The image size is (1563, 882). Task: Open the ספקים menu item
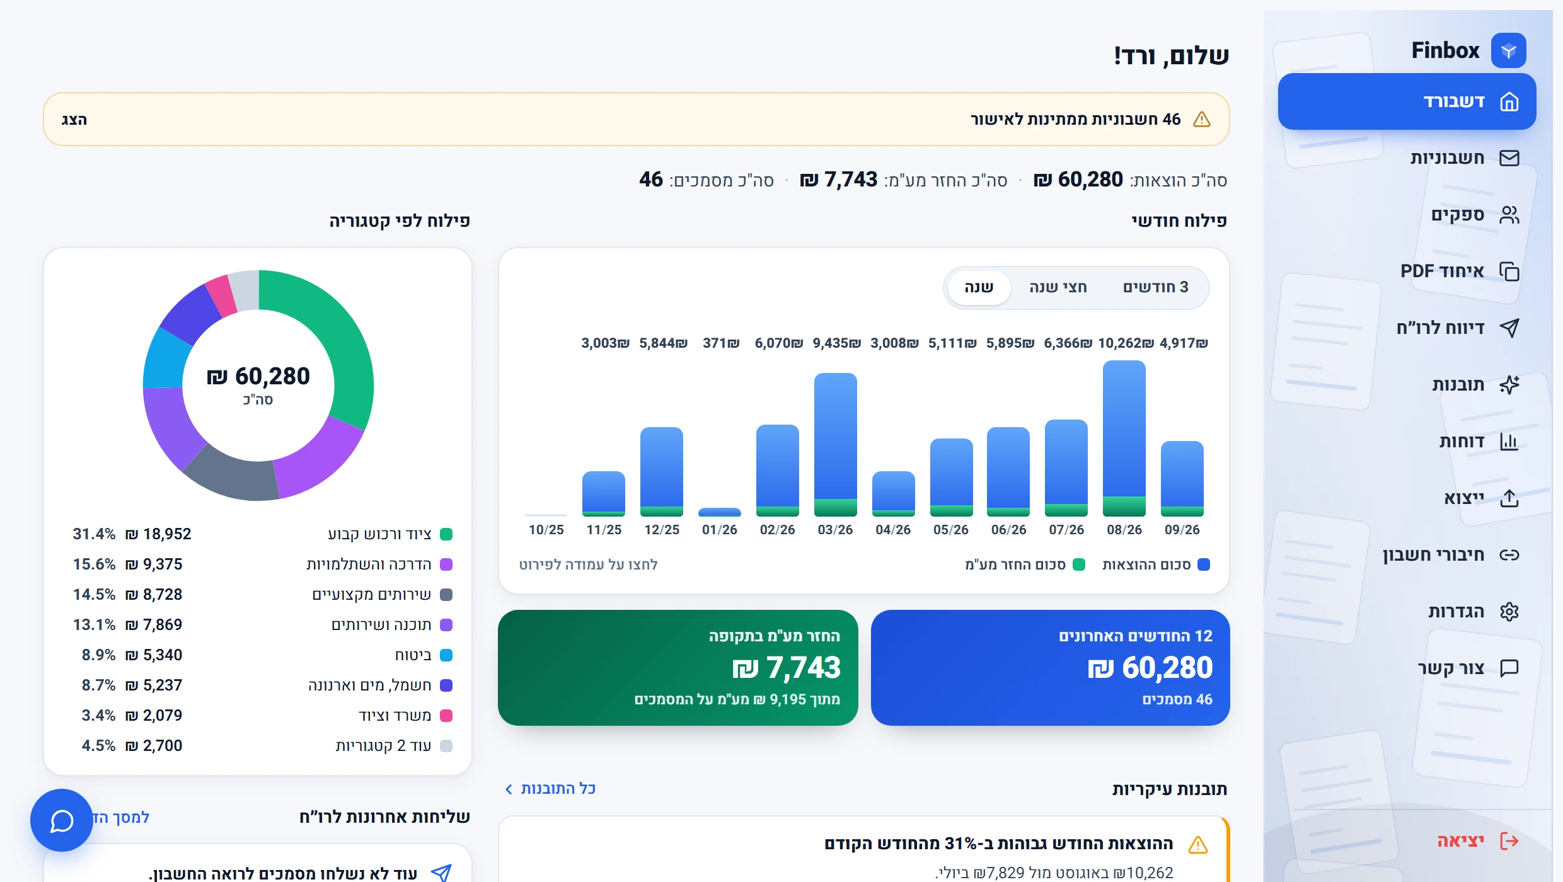pyautogui.click(x=1407, y=215)
